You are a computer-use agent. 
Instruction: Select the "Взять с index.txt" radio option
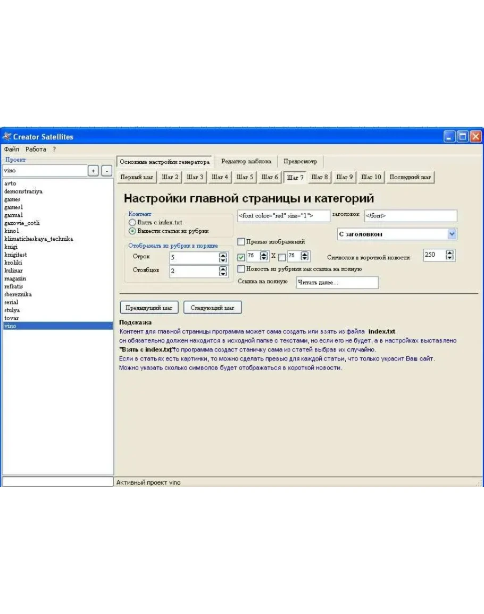(x=132, y=222)
